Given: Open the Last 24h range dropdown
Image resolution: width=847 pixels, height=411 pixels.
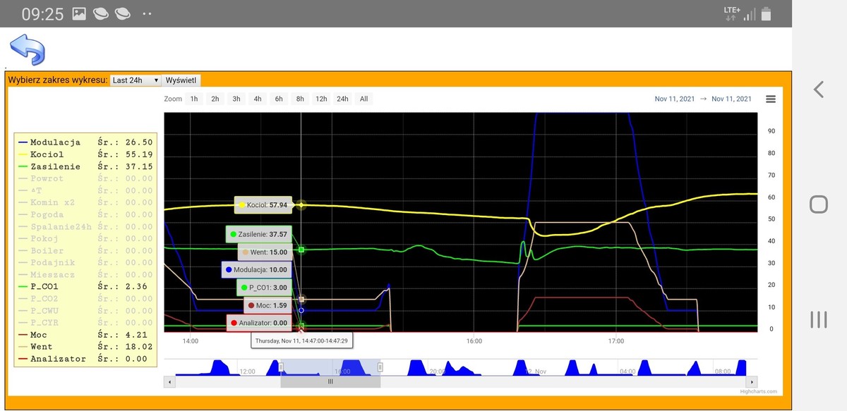Looking at the screenshot, I should (x=135, y=80).
